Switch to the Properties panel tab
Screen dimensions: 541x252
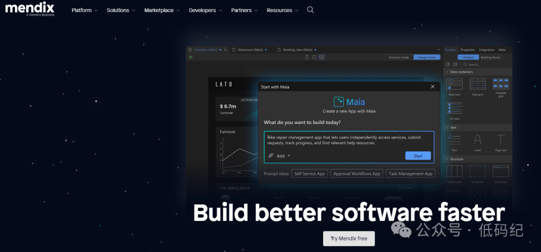467,50
